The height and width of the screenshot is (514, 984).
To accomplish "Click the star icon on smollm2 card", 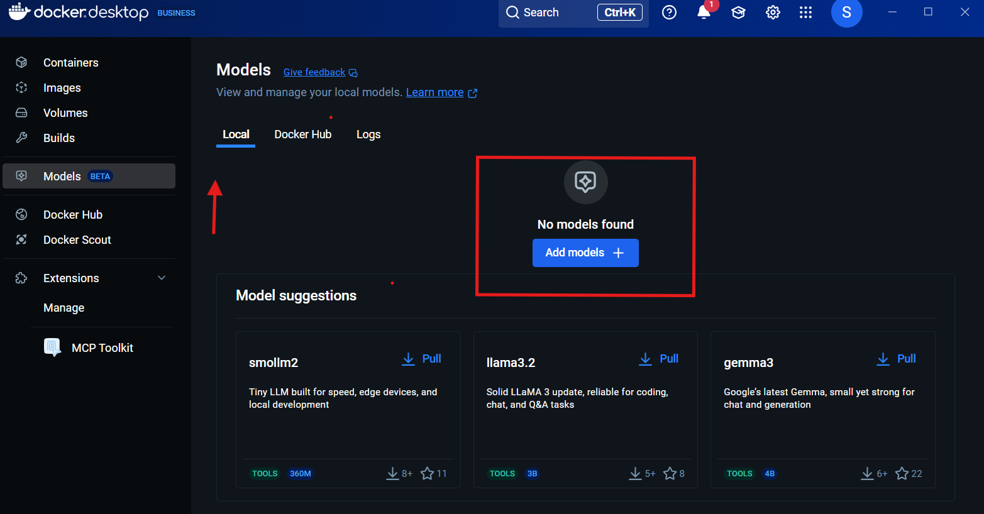I will click(x=428, y=473).
